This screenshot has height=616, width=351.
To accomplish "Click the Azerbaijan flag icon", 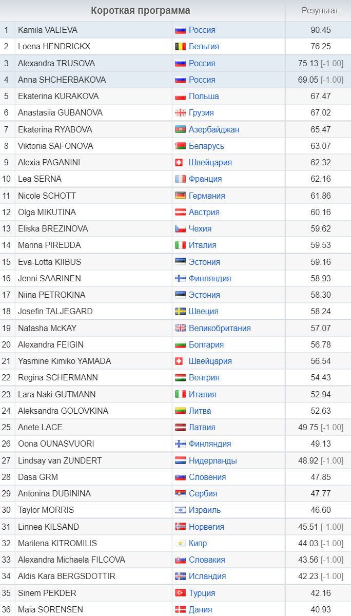I will [x=180, y=129].
